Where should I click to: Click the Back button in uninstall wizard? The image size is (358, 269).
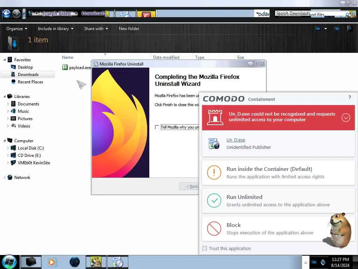189,186
